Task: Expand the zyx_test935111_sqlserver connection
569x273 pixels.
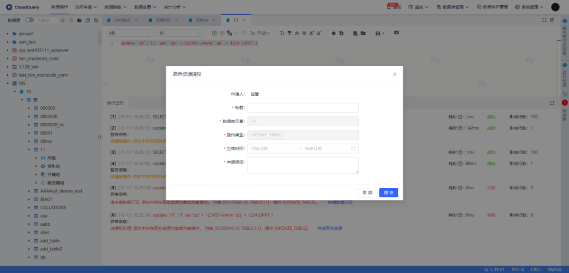Action: [7, 50]
